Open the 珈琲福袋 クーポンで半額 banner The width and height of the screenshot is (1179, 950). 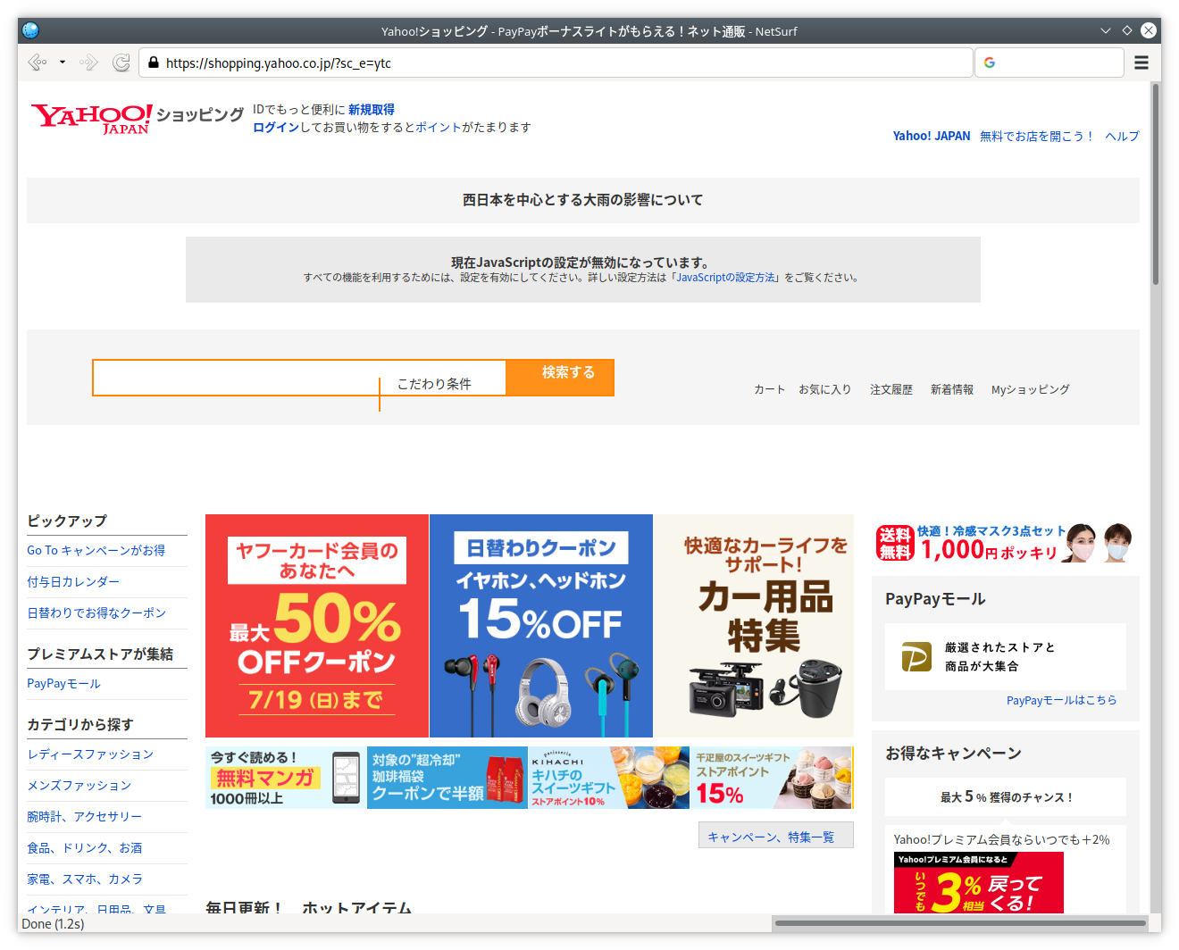(447, 778)
